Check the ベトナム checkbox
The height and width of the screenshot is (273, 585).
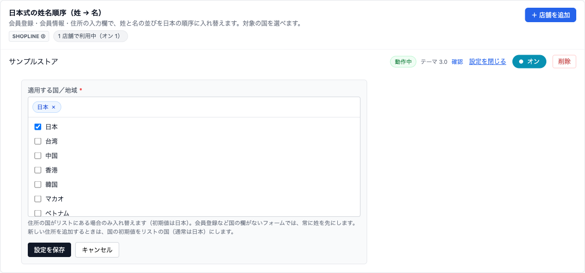point(38,213)
